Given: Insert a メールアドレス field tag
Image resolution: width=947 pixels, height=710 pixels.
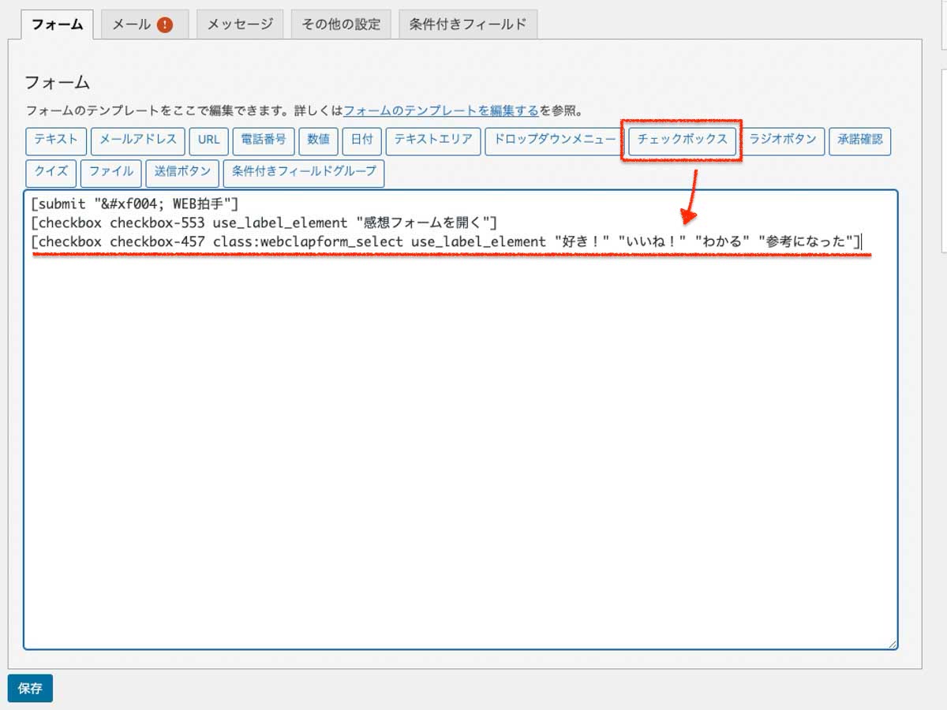Looking at the screenshot, I should tap(138, 140).
